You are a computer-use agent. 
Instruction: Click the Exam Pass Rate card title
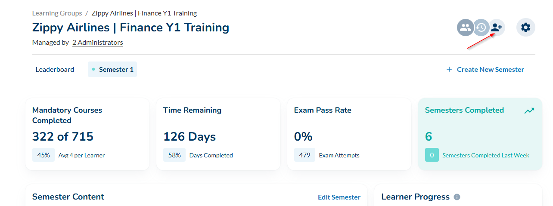[x=323, y=110]
